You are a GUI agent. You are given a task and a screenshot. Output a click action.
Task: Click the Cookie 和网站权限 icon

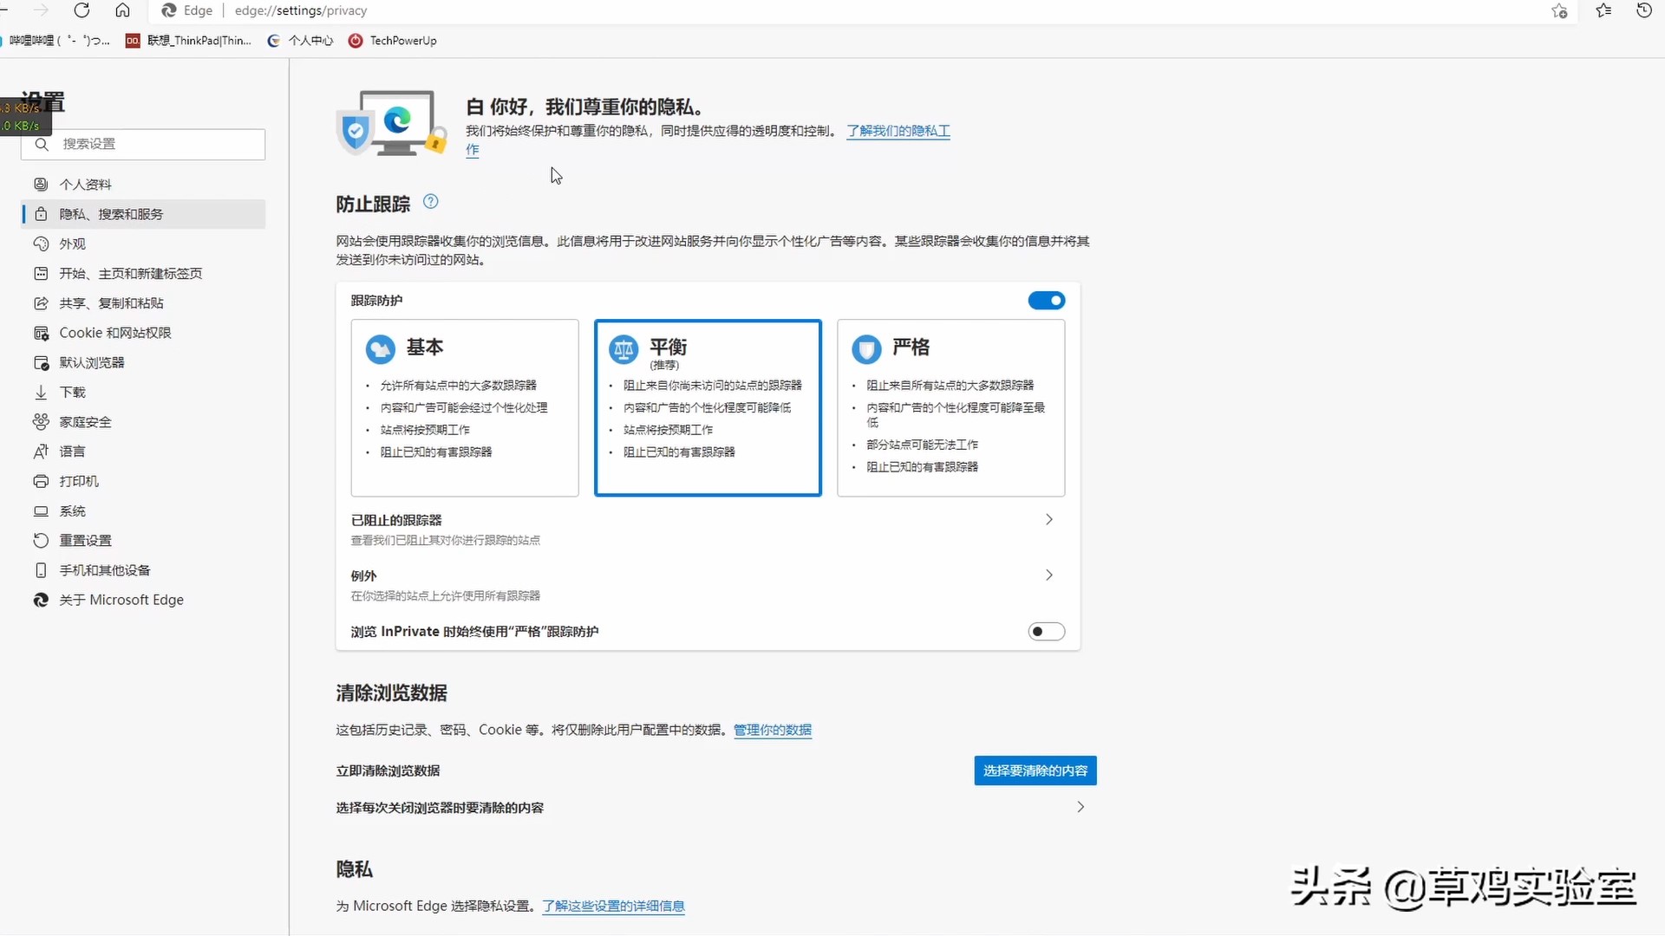pyautogui.click(x=41, y=333)
